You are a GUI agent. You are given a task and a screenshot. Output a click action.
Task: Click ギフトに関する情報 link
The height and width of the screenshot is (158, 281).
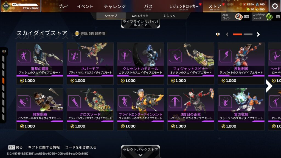point(44,147)
